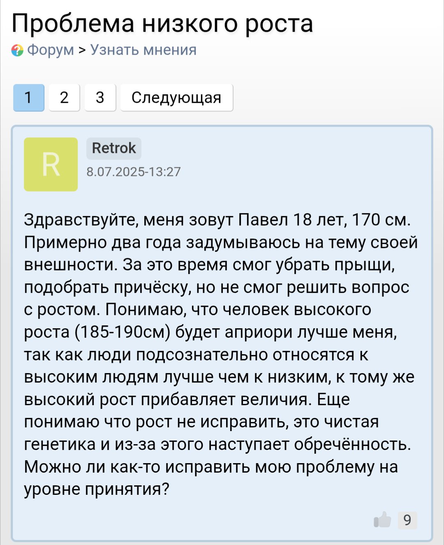Click the text 185-190см in the post
The height and width of the screenshot is (545, 444).
coord(123,332)
